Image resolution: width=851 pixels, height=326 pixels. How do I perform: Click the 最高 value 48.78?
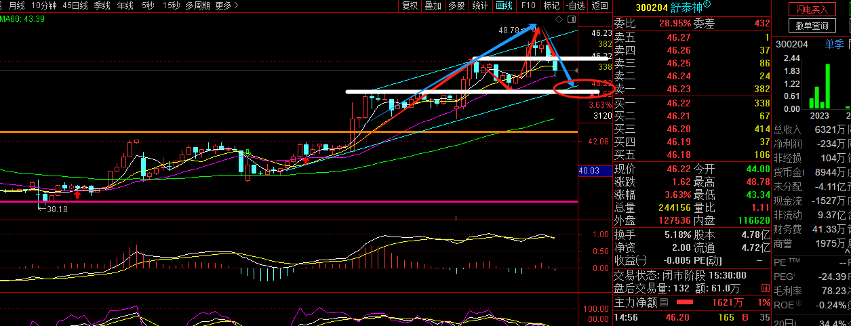pyautogui.click(x=757, y=182)
